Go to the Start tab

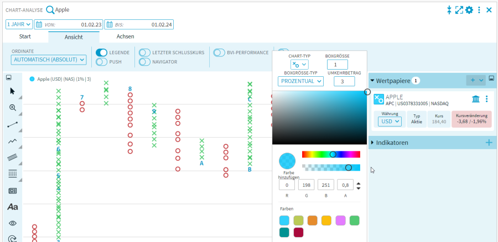25,36
